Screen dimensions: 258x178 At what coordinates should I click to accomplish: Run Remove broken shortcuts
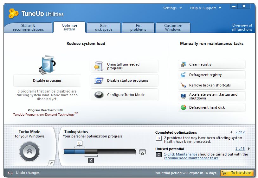coord(212,85)
